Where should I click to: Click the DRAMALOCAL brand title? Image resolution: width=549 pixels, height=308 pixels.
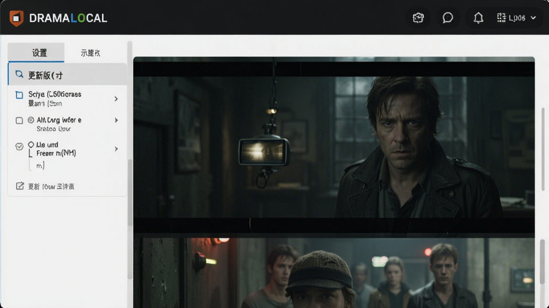pos(68,18)
